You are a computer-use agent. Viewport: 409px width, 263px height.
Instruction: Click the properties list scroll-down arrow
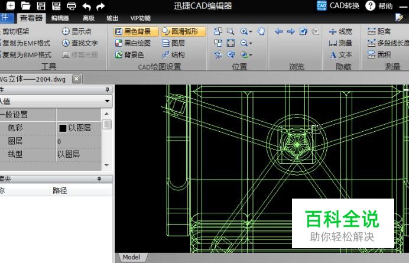point(106,165)
